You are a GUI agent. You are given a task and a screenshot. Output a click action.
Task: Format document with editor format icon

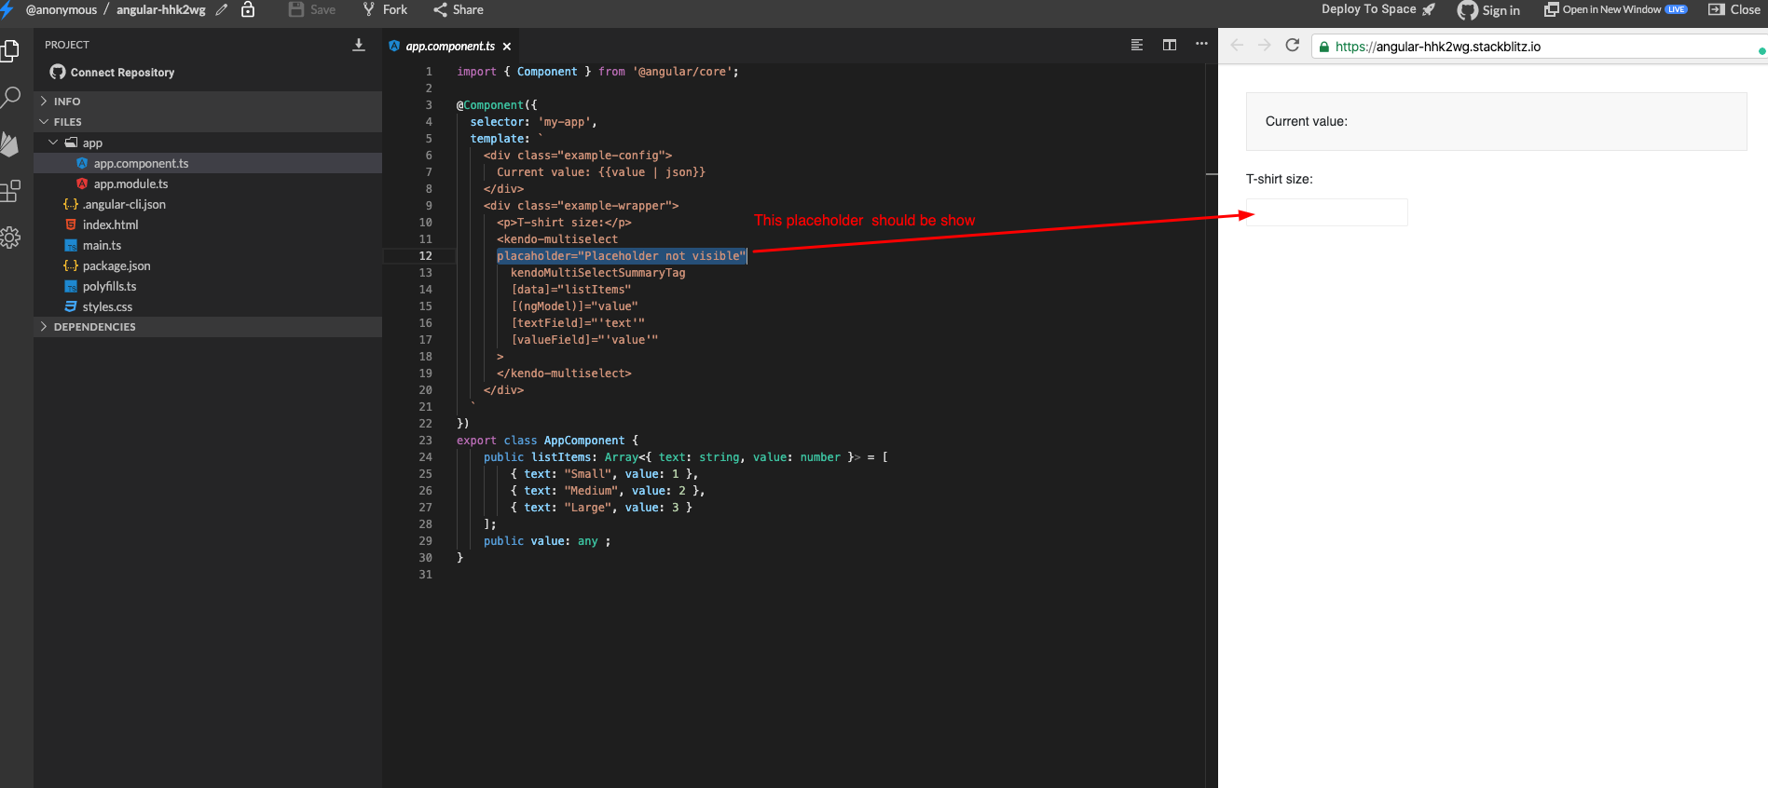1137,45
